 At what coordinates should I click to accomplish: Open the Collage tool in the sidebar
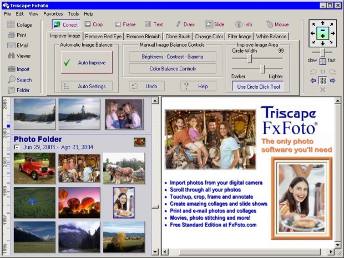pyautogui.click(x=20, y=24)
